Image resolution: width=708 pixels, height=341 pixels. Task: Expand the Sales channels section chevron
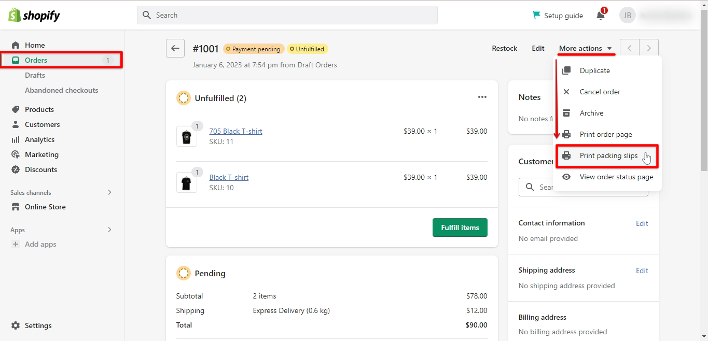(x=109, y=192)
